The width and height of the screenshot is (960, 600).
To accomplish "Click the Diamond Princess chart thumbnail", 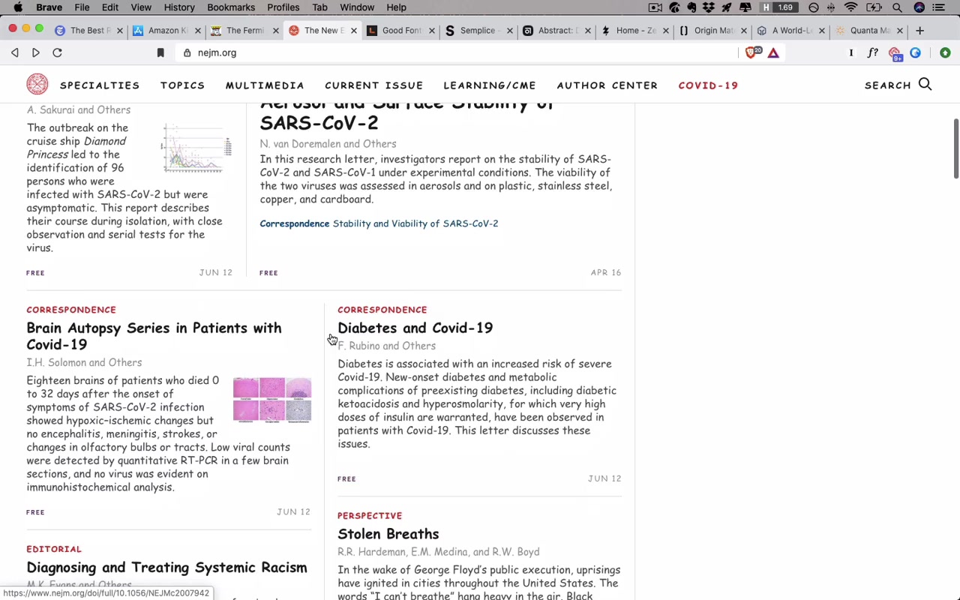I will [x=196, y=148].
